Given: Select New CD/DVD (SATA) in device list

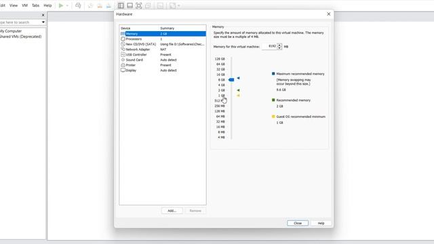Looking at the screenshot, I should pos(163,44).
